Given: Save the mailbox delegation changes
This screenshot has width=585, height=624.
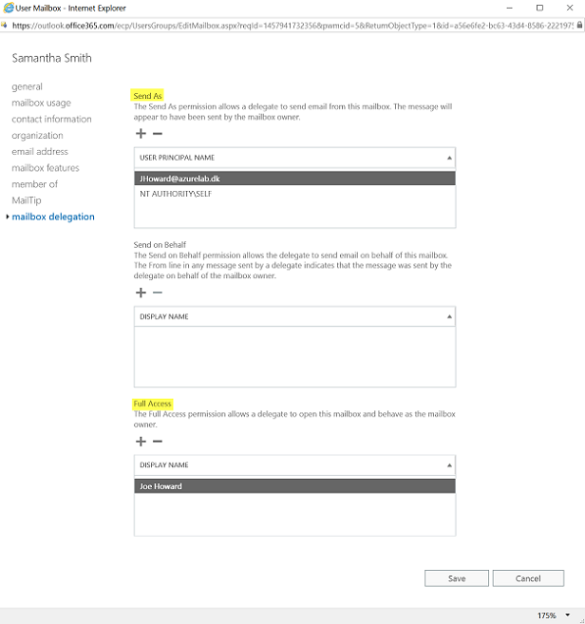Looking at the screenshot, I should pyautogui.click(x=457, y=578).
